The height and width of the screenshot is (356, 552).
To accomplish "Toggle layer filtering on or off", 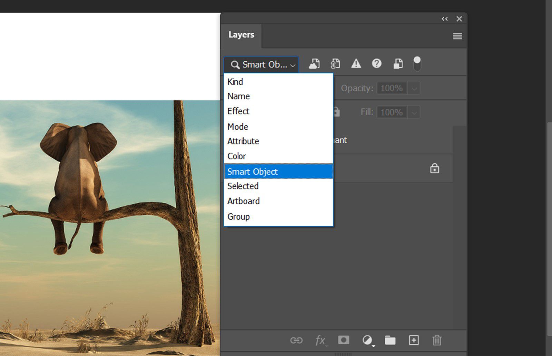I will [417, 63].
